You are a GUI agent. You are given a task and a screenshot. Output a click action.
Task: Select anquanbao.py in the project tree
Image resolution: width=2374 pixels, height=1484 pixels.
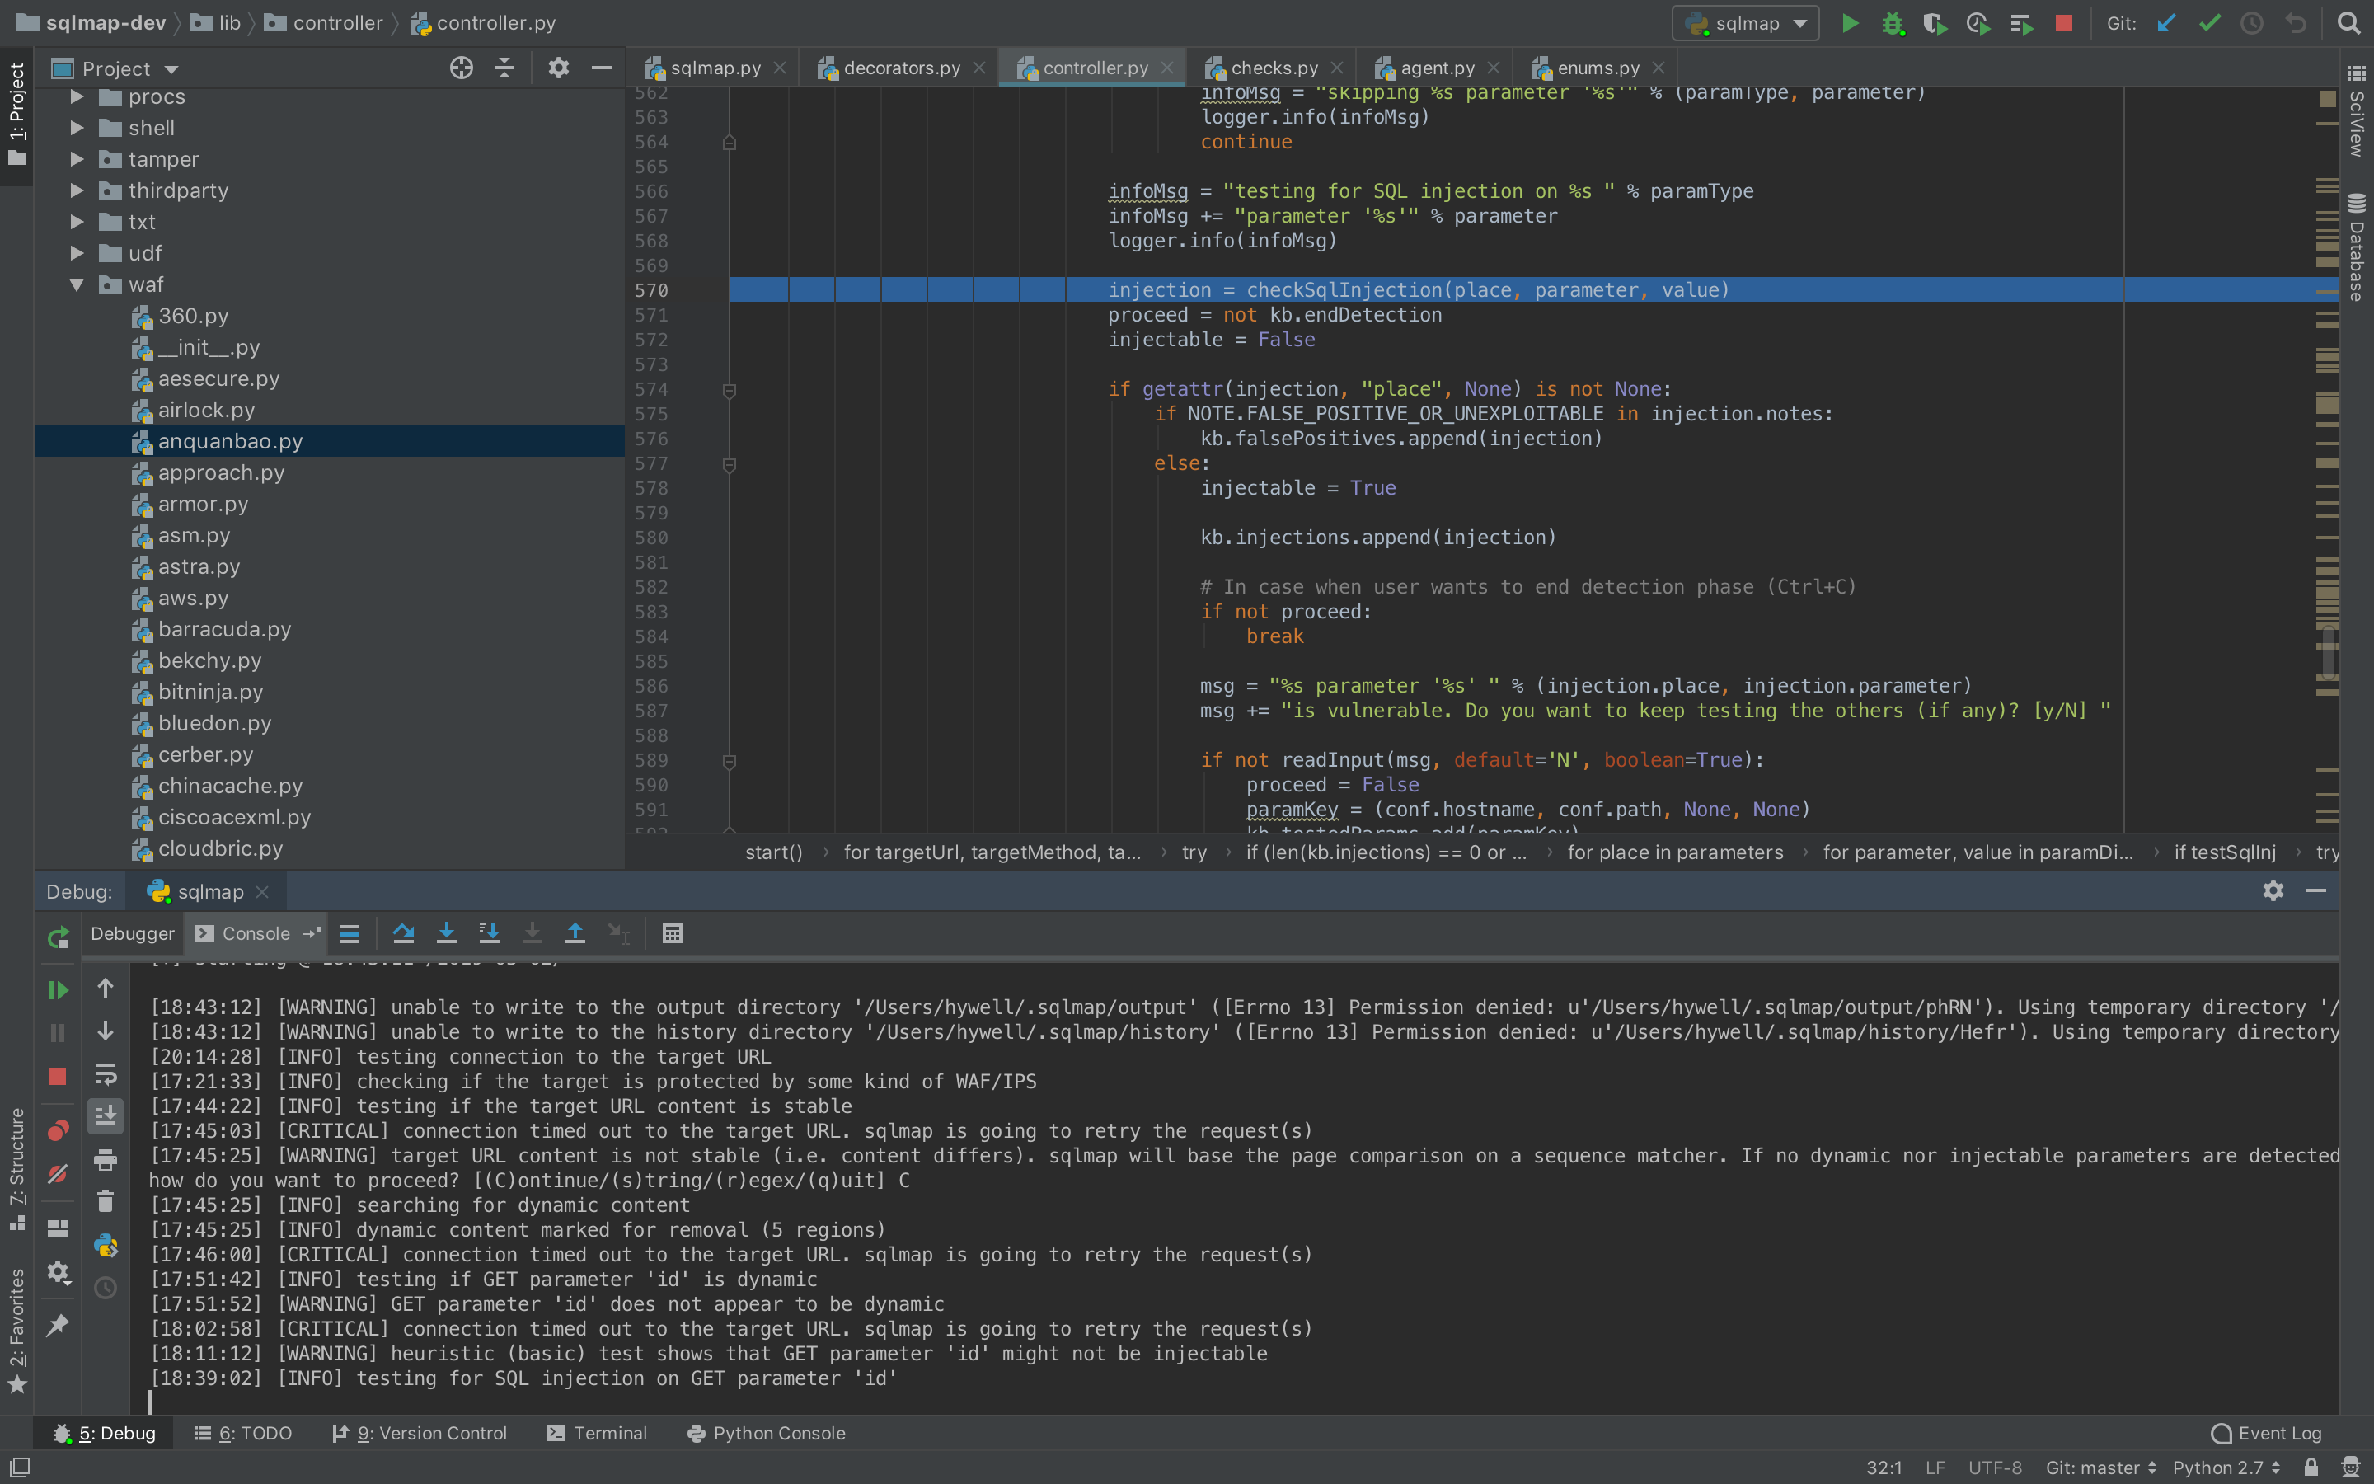tap(231, 441)
